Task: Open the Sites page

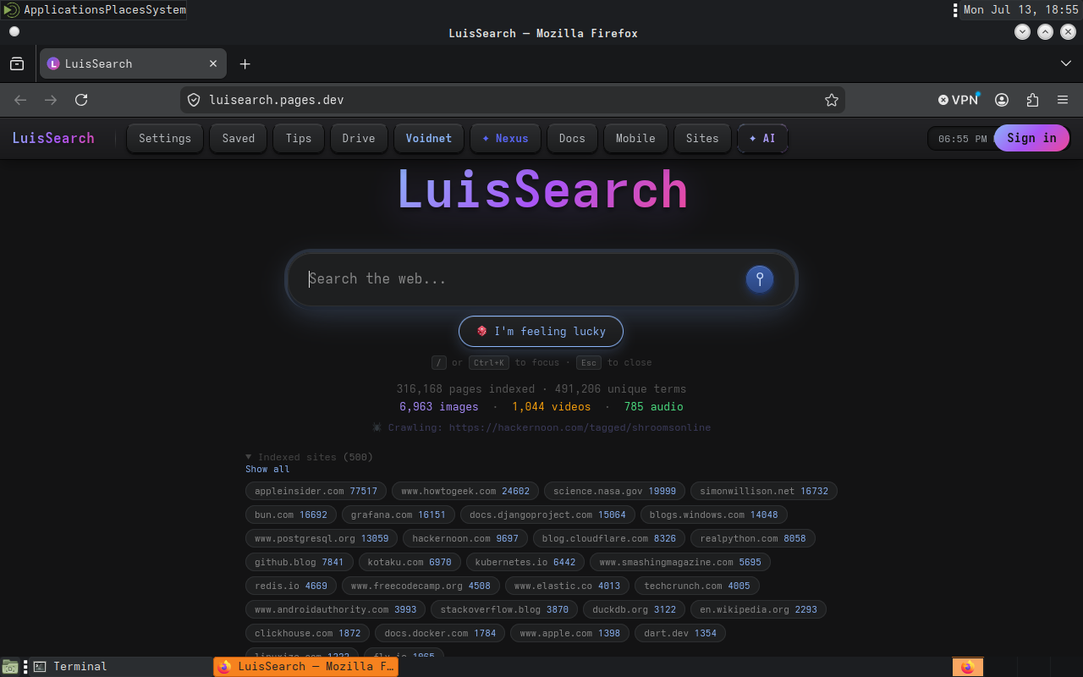Action: click(702, 138)
